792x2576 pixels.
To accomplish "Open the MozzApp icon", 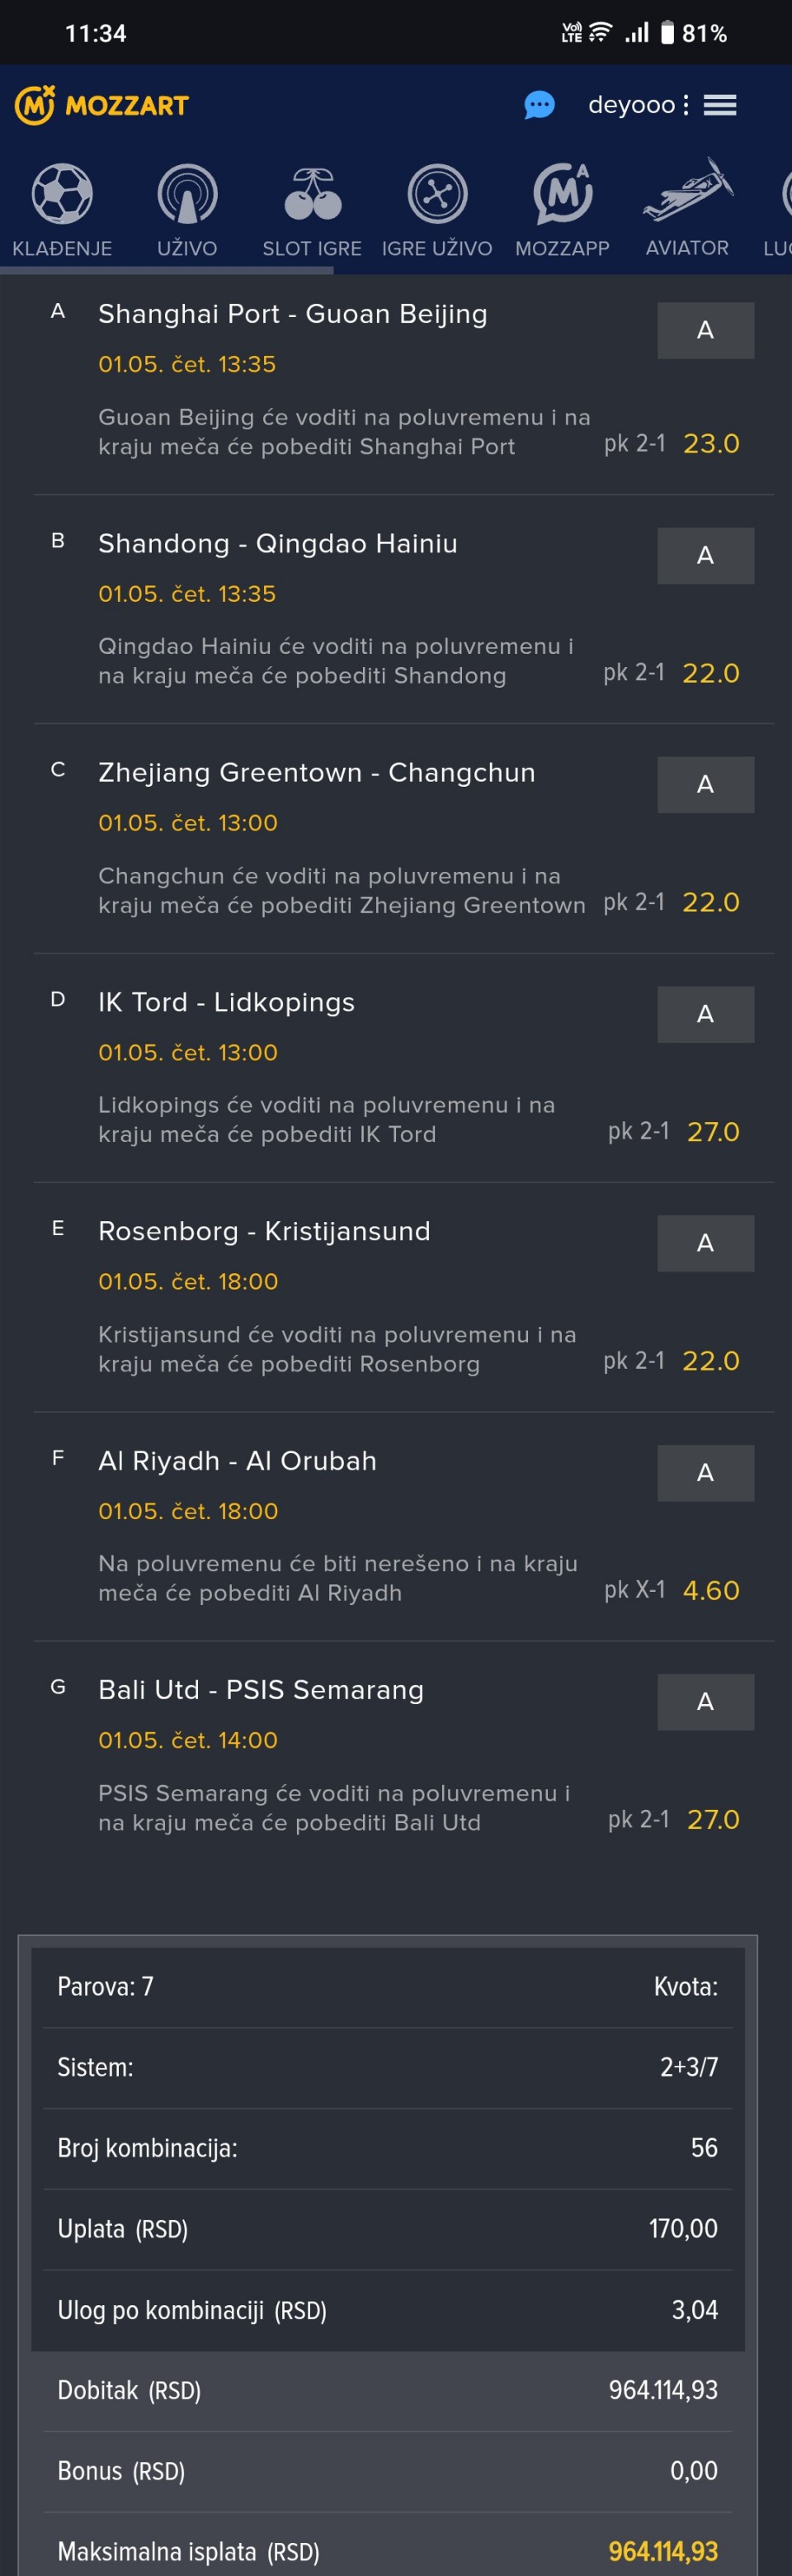I will click(x=563, y=194).
